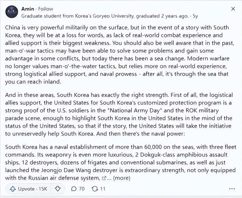Open the Amin author name link

28,9
